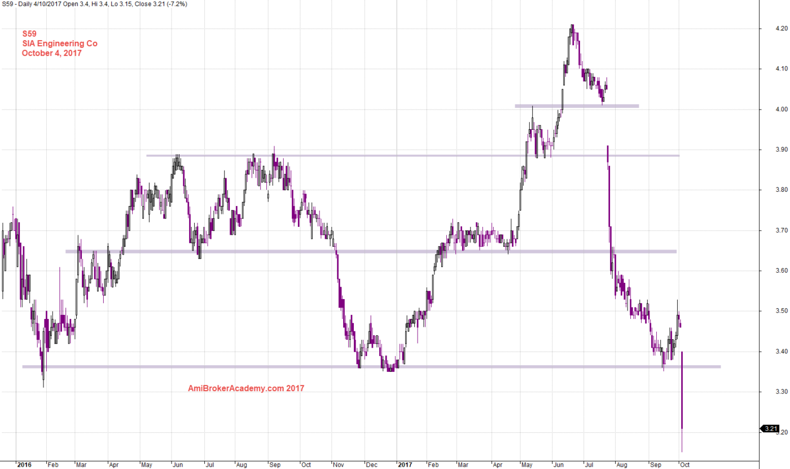Click the Nov month label
This screenshot has width=790, height=469.
pos(339,465)
